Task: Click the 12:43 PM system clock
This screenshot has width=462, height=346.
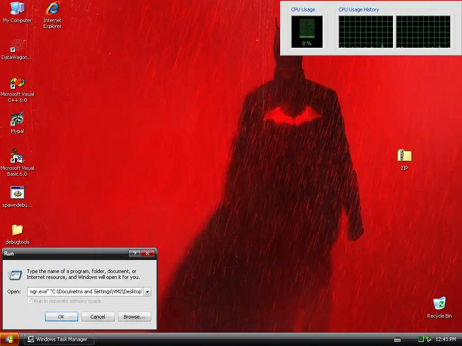Action: (x=445, y=339)
